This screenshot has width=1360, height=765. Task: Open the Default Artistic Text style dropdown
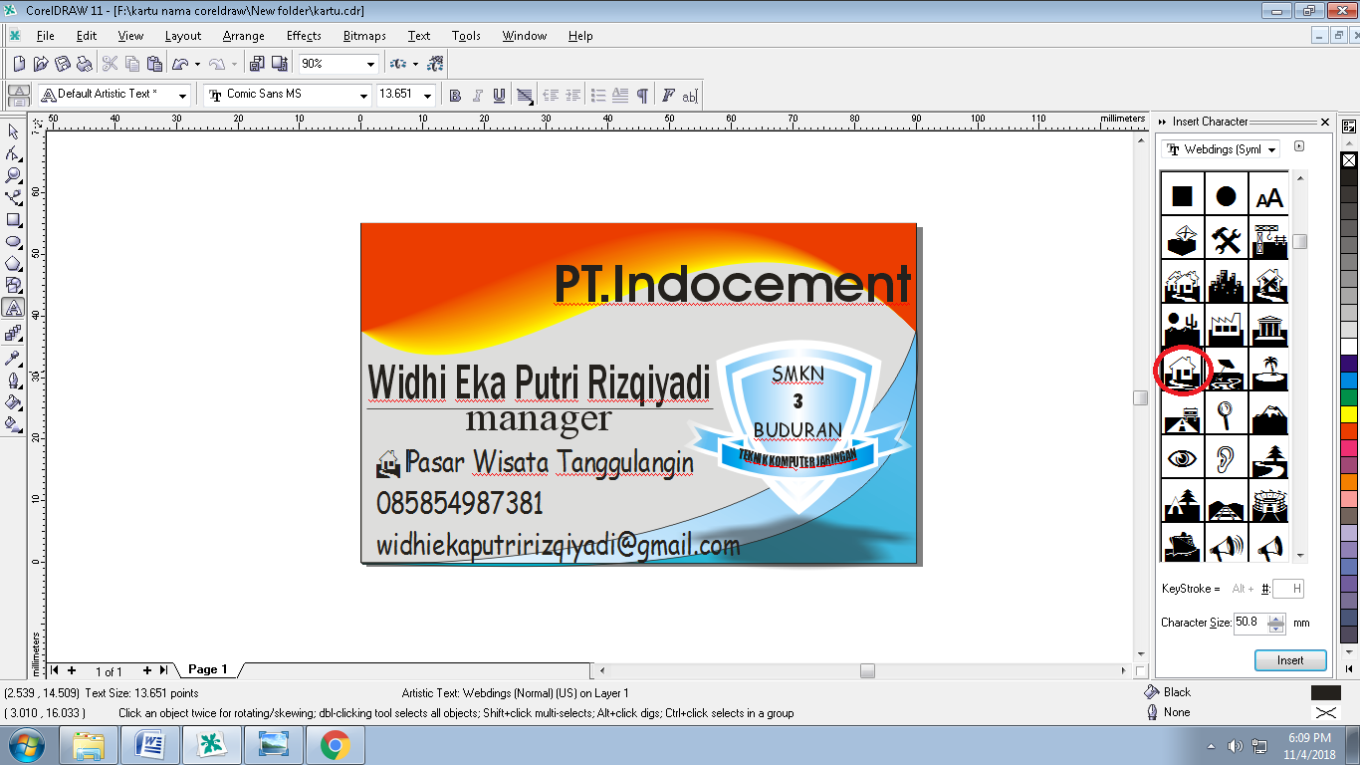tap(182, 95)
